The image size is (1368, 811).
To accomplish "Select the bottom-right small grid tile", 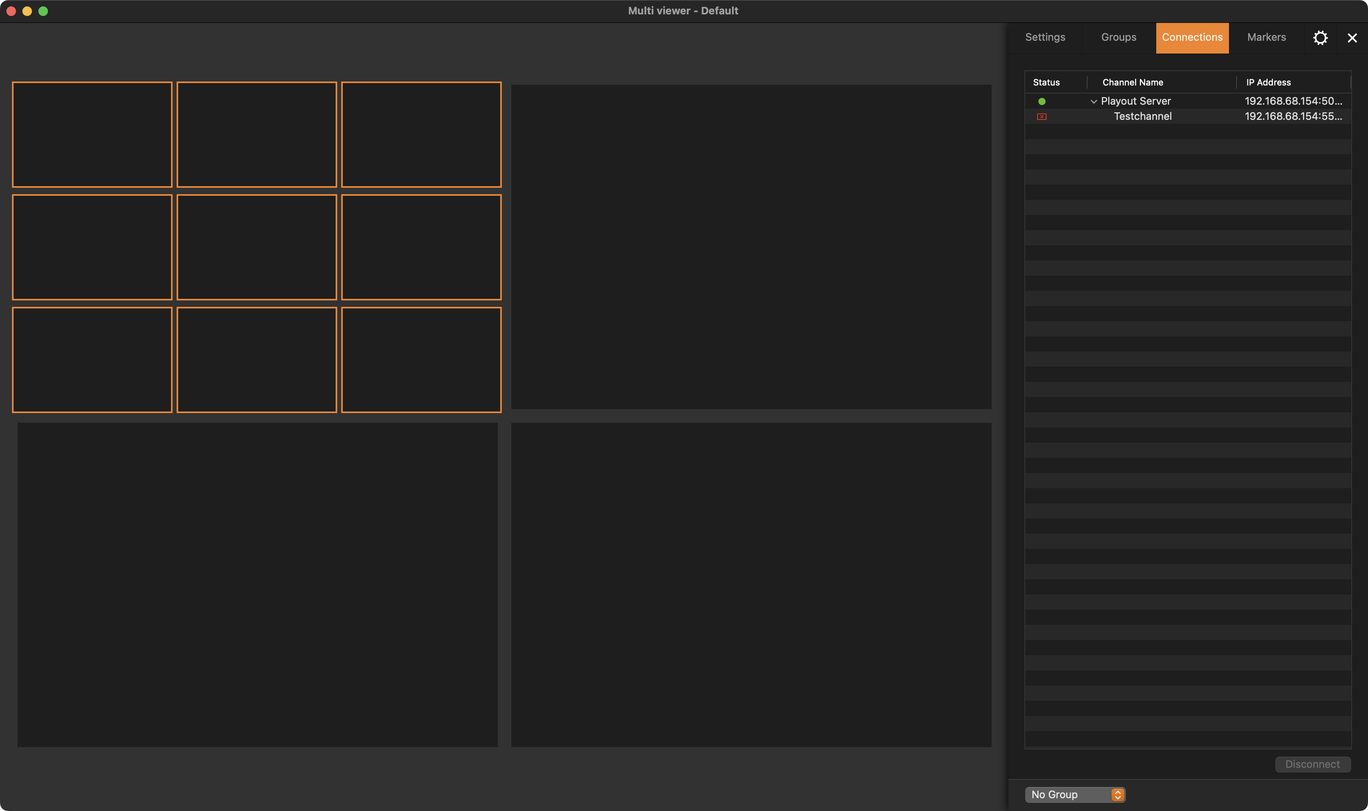I will 421,360.
